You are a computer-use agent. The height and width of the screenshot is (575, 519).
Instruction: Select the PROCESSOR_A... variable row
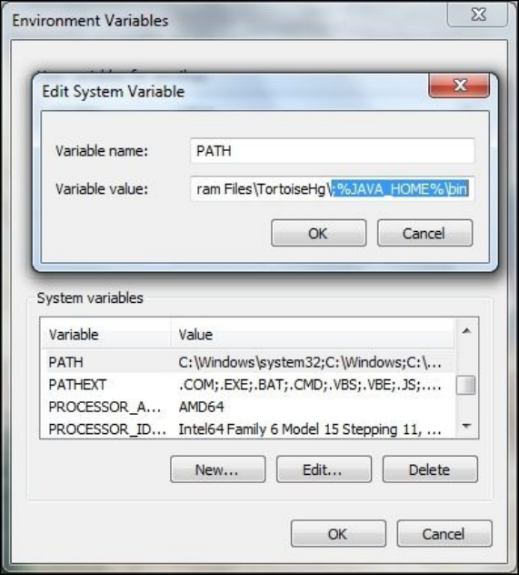[x=248, y=407]
